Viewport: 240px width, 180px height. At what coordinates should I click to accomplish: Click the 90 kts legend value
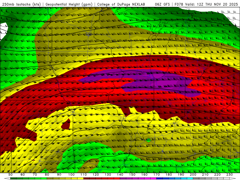pos(59,175)
